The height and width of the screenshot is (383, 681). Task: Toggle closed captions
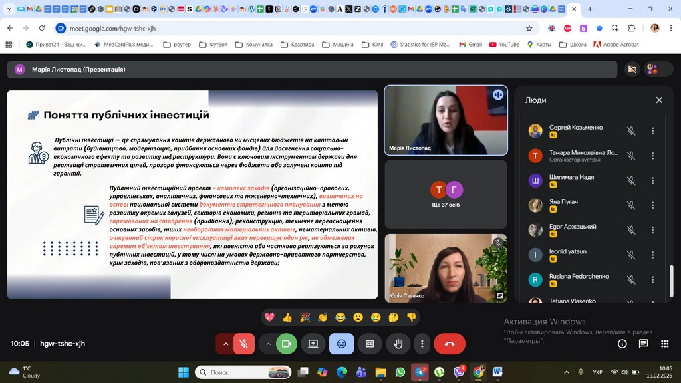[370, 344]
